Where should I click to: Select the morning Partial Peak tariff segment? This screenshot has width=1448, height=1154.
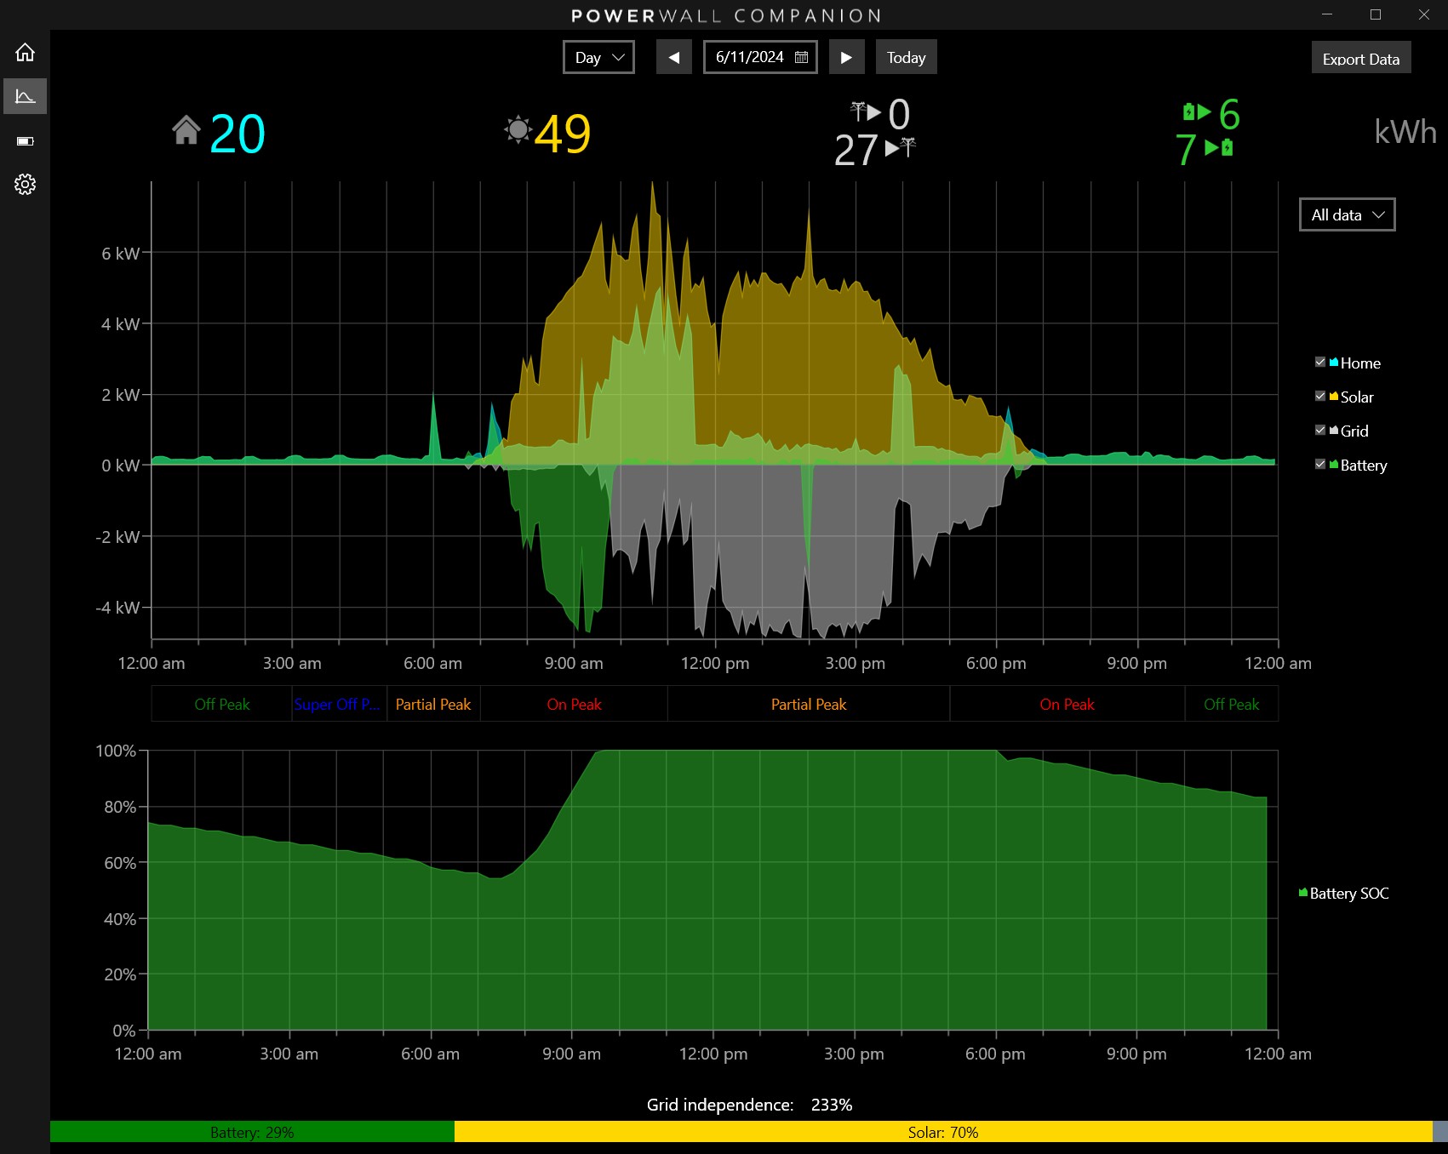click(x=433, y=705)
